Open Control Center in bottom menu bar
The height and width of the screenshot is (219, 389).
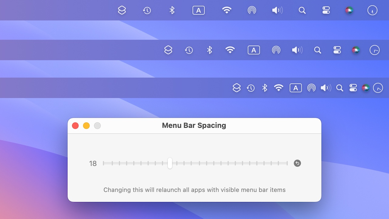[x=353, y=88]
